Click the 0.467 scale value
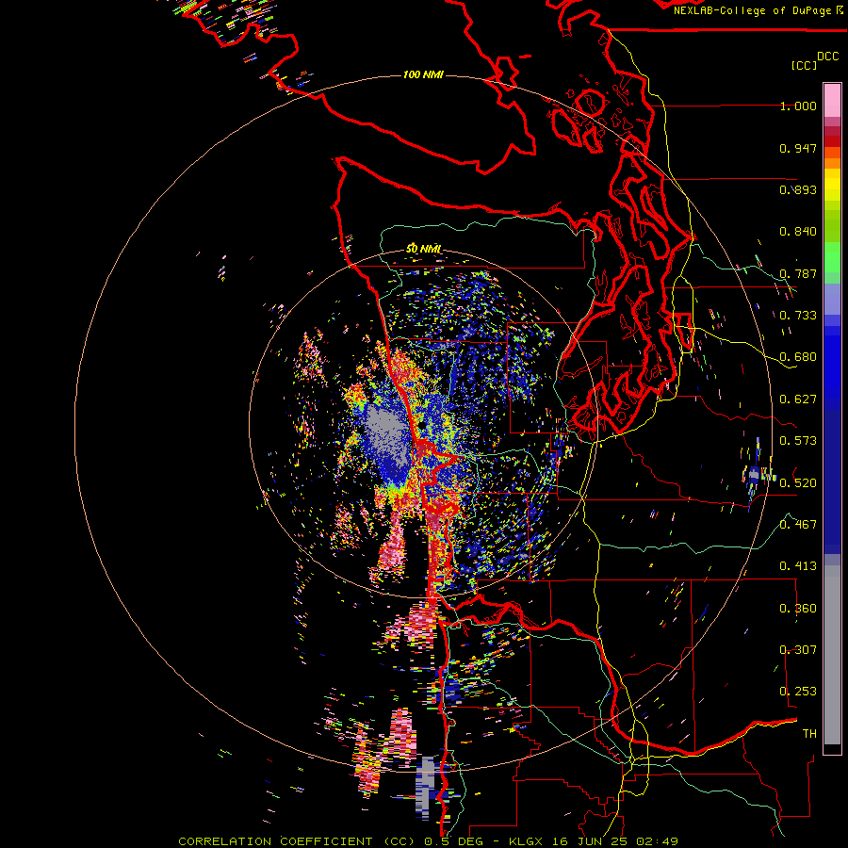This screenshot has height=848, width=848. click(798, 524)
